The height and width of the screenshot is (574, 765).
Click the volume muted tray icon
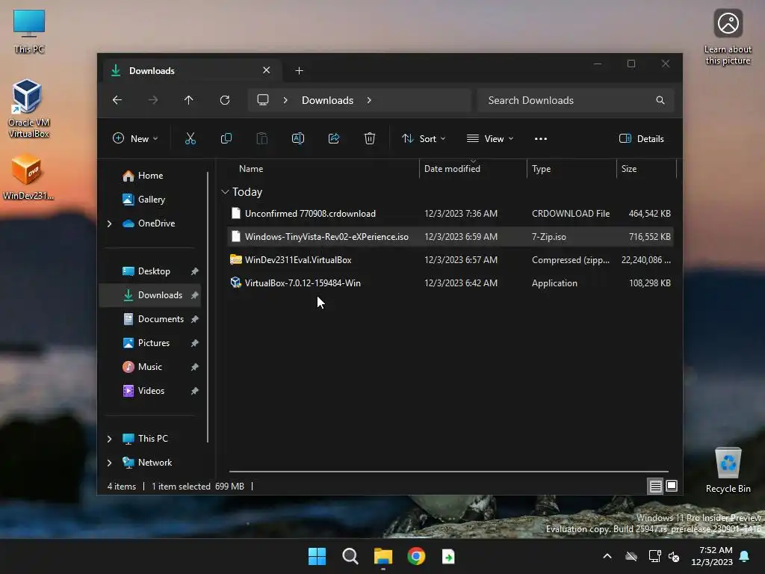coord(674,556)
